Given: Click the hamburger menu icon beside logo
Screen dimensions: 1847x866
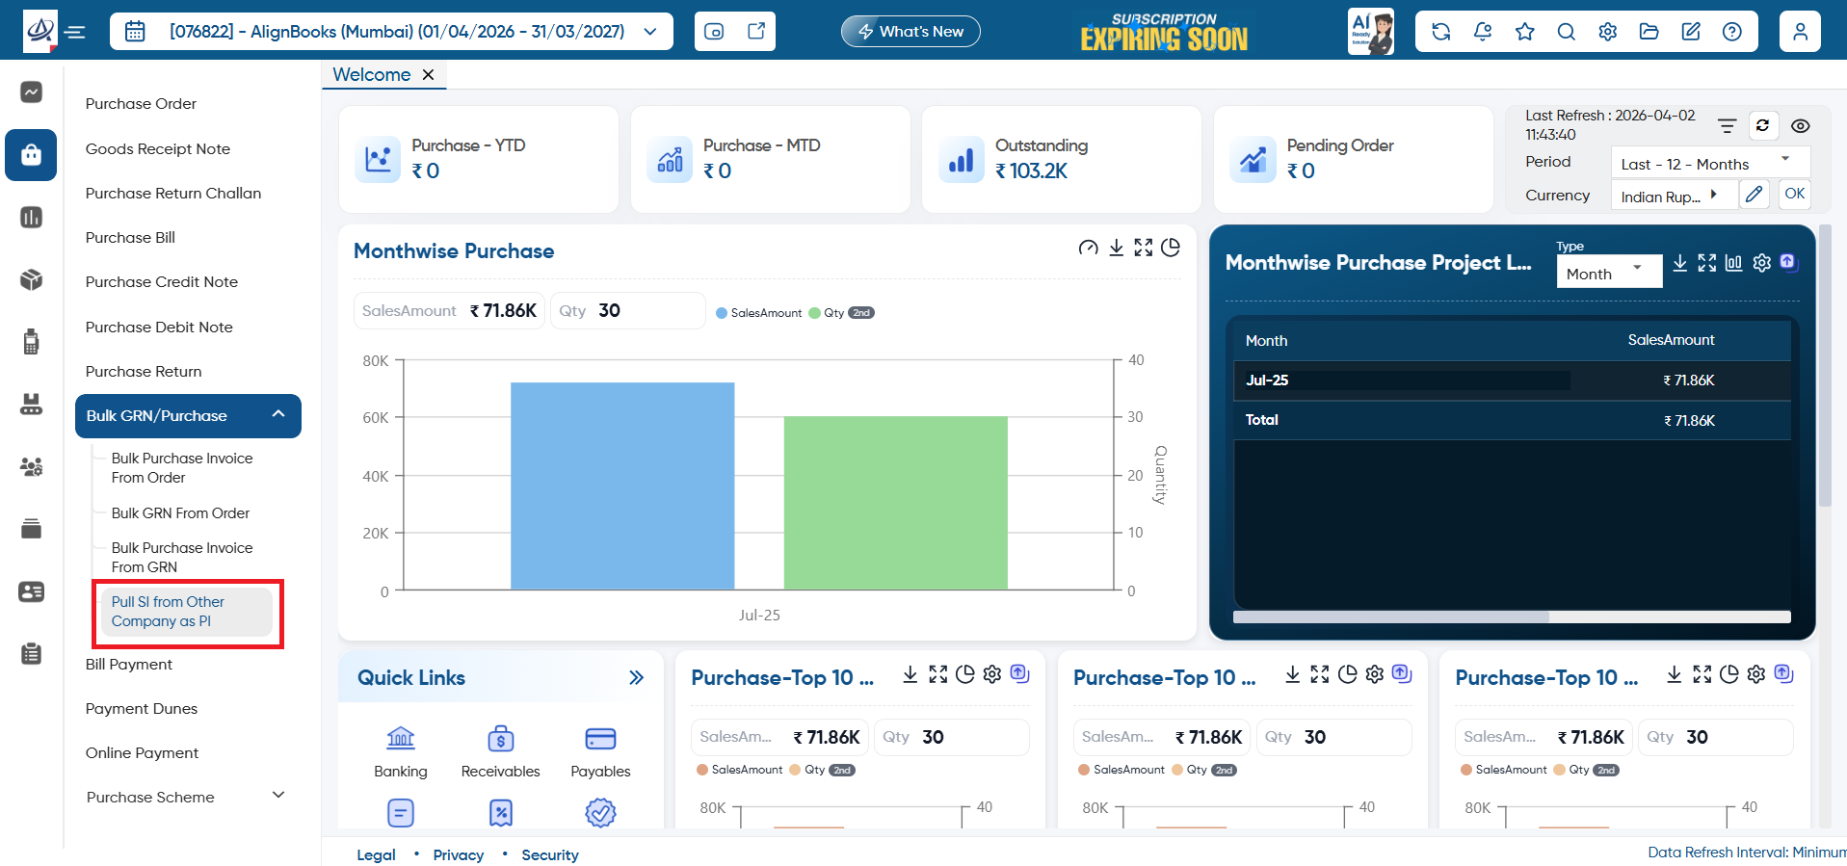Looking at the screenshot, I should [75, 33].
